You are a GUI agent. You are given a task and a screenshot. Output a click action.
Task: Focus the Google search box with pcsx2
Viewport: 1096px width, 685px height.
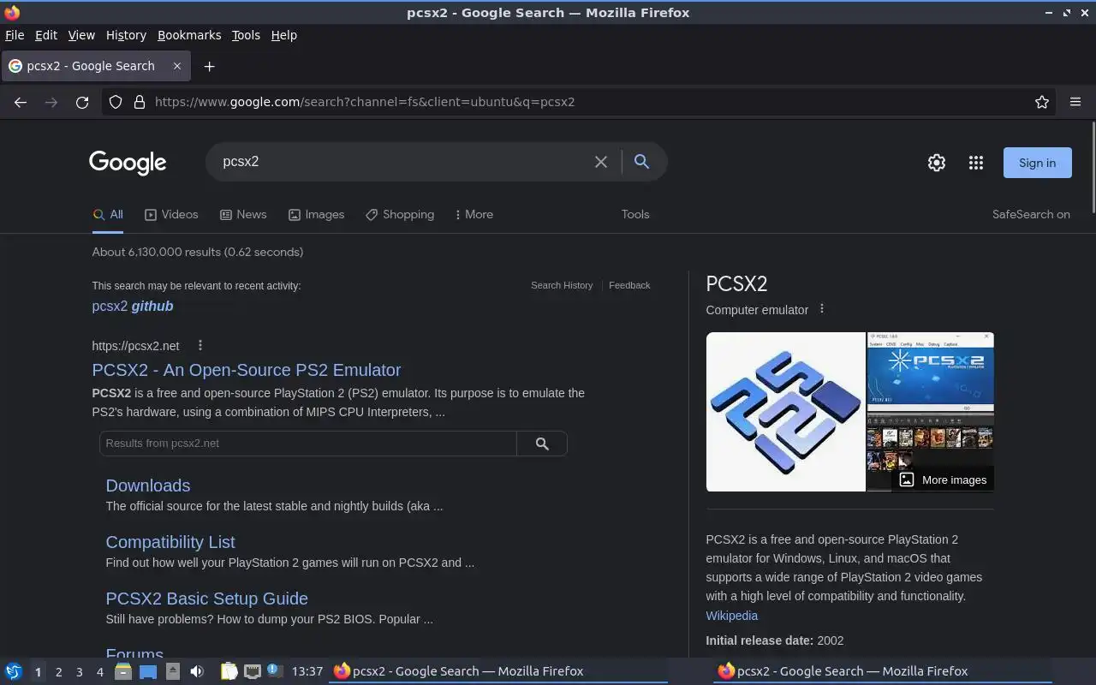pos(402,162)
